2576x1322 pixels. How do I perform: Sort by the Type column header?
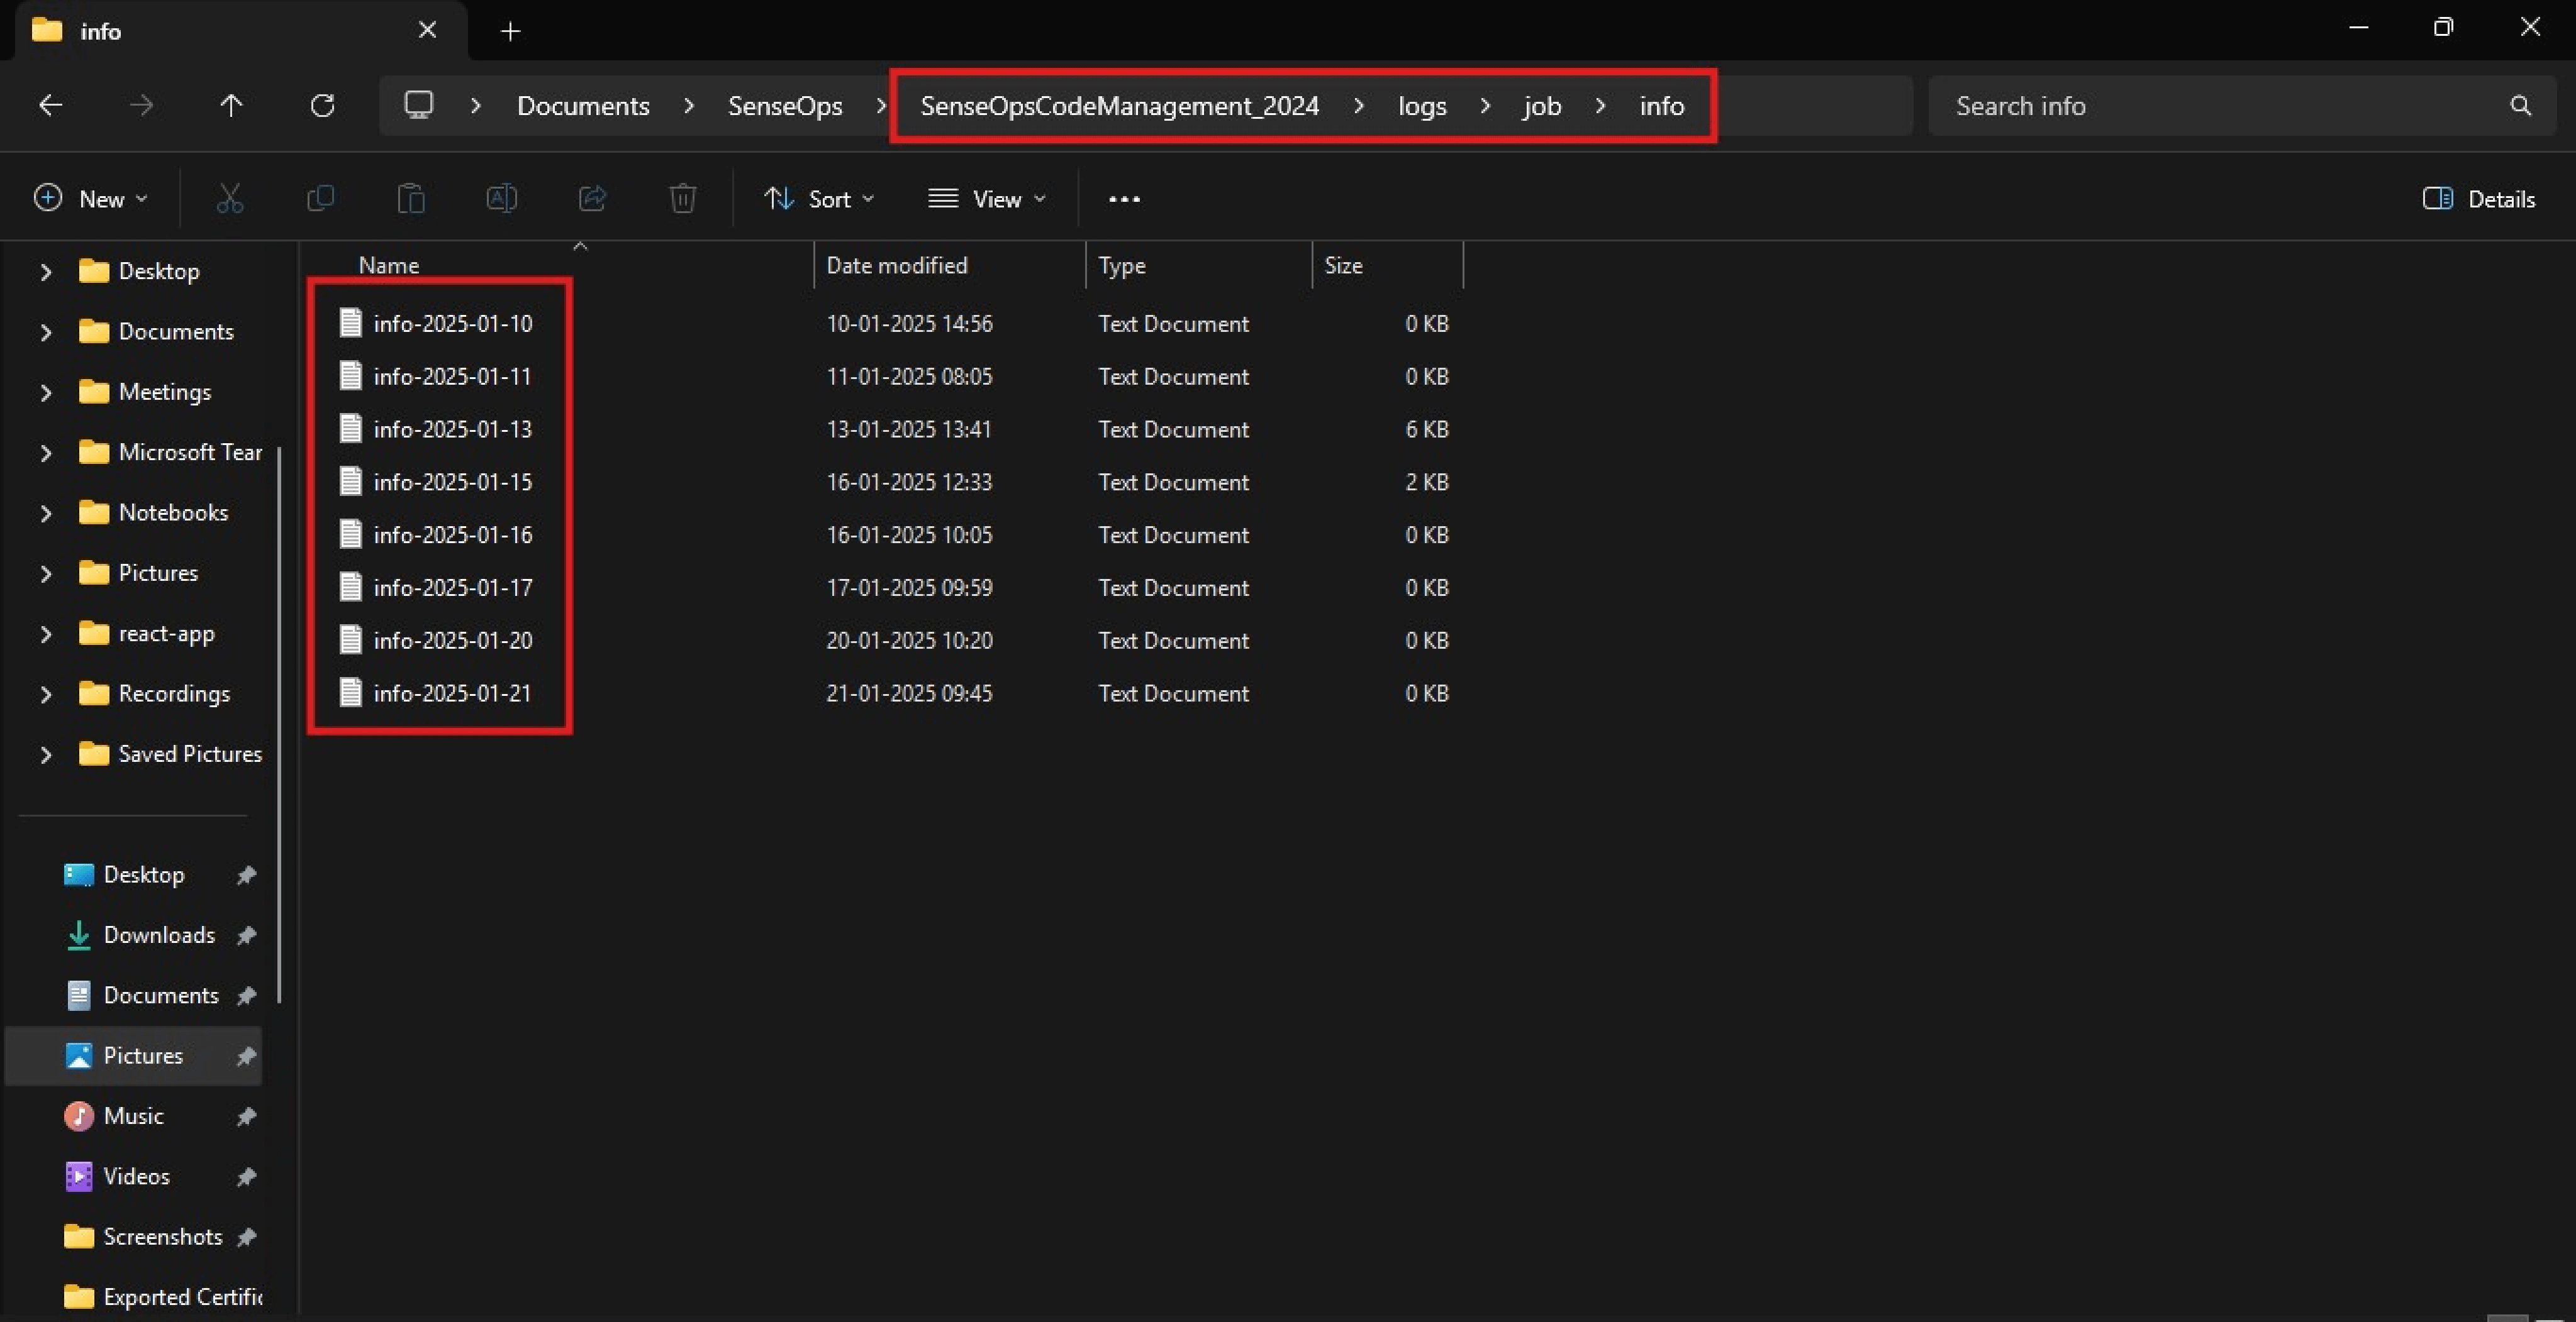pos(1121,265)
